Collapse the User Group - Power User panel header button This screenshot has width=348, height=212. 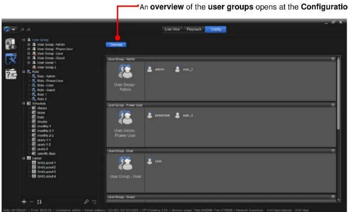333,105
